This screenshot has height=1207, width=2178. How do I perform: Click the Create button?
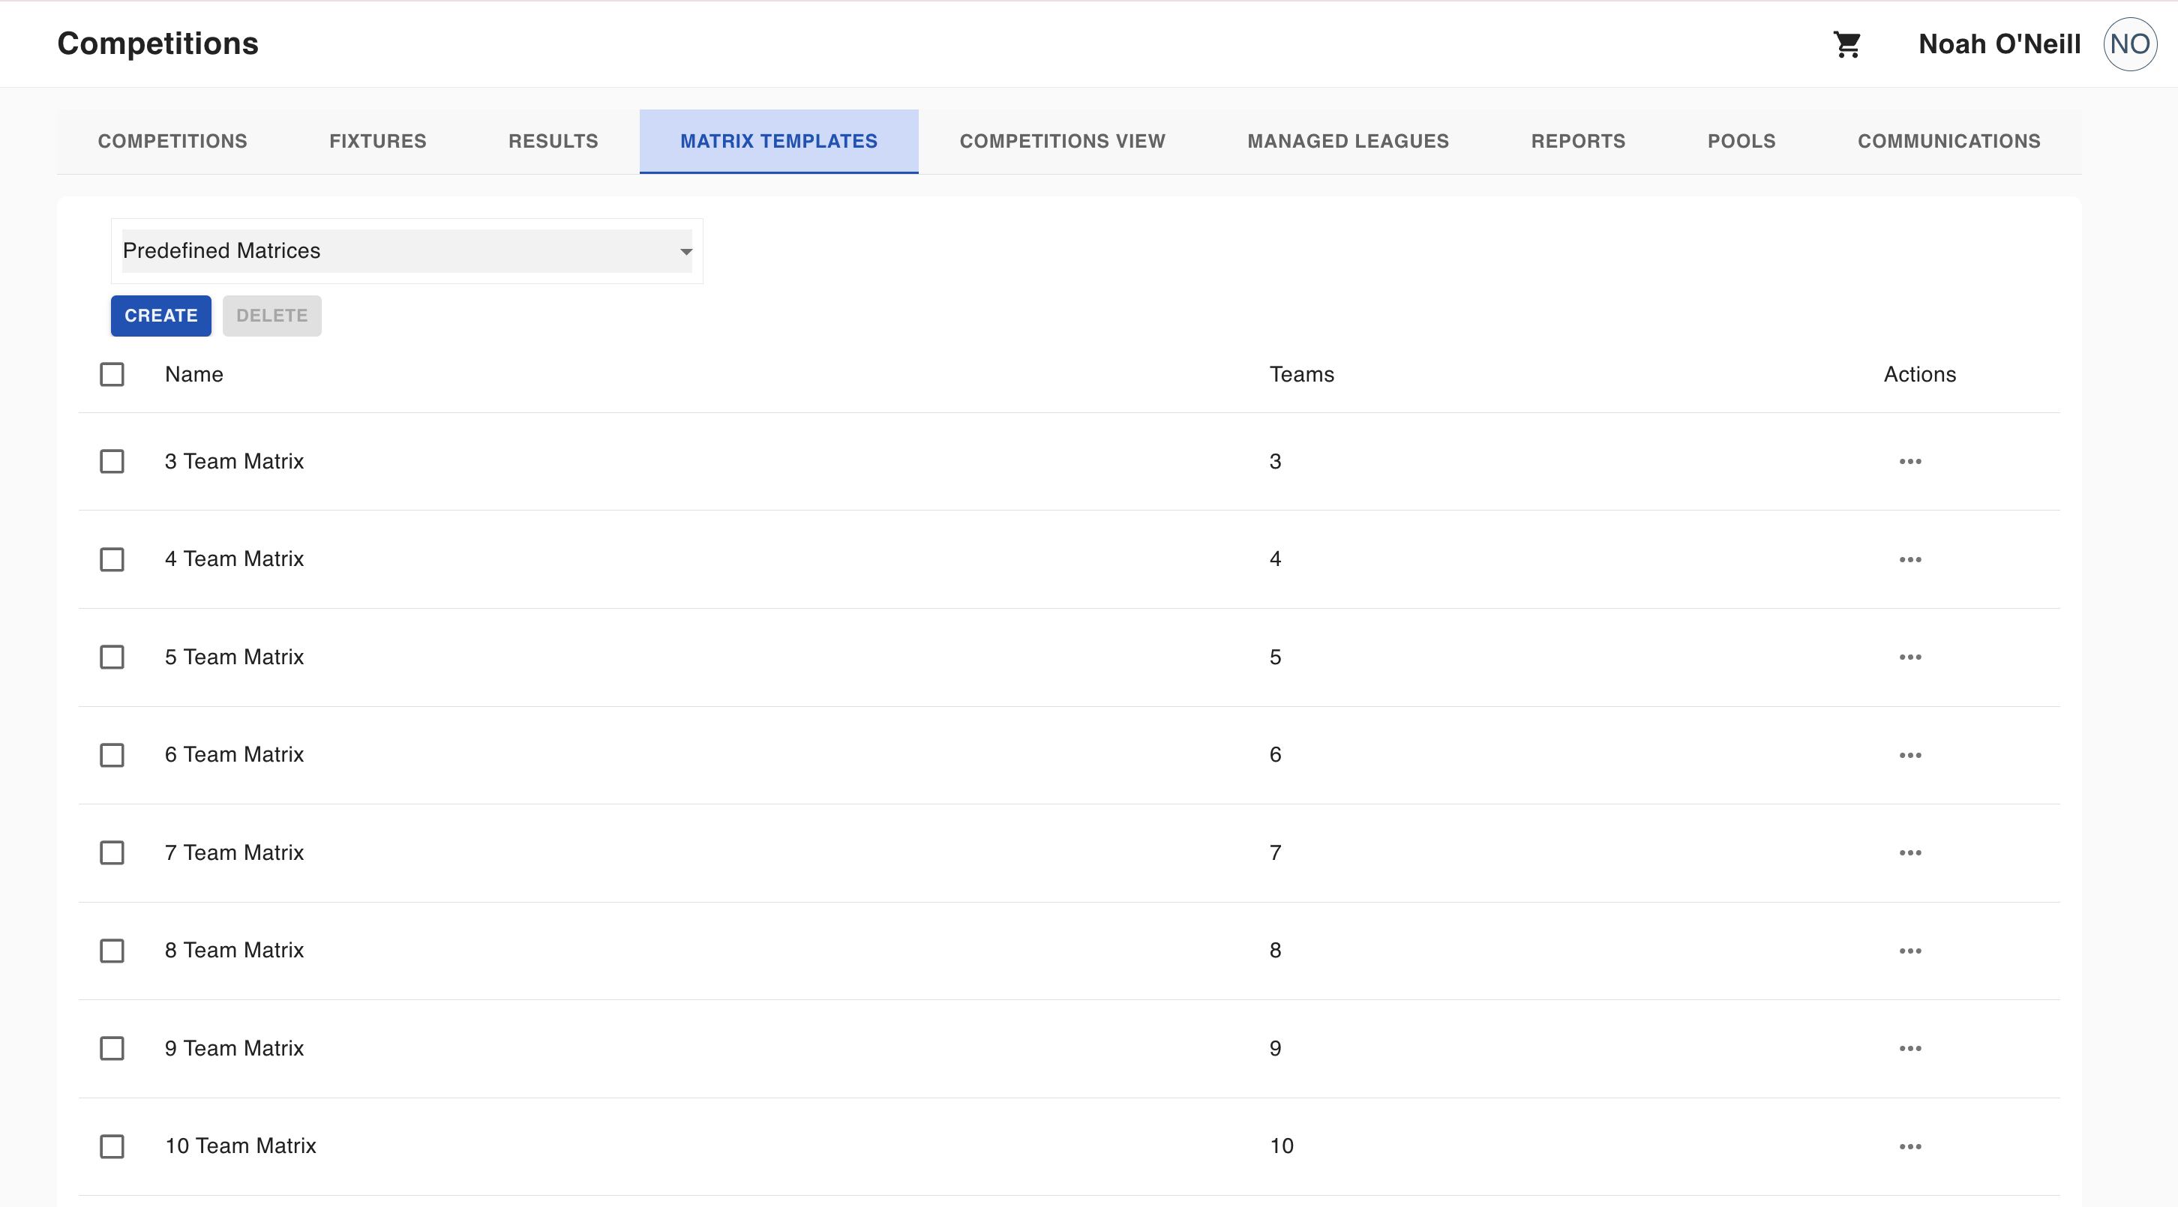coord(160,316)
